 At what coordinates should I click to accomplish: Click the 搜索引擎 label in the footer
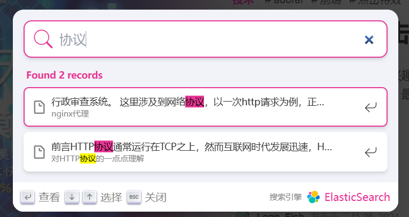tap(286, 197)
